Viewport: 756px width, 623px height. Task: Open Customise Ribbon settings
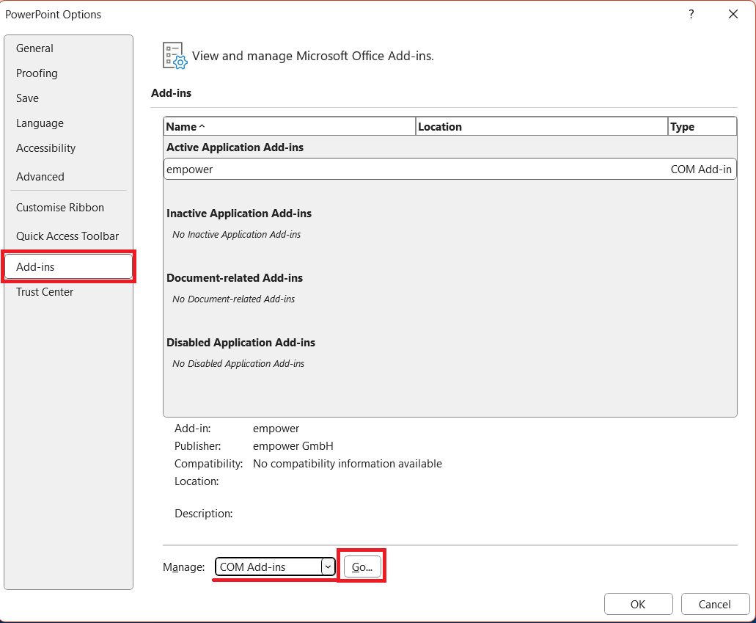59,208
